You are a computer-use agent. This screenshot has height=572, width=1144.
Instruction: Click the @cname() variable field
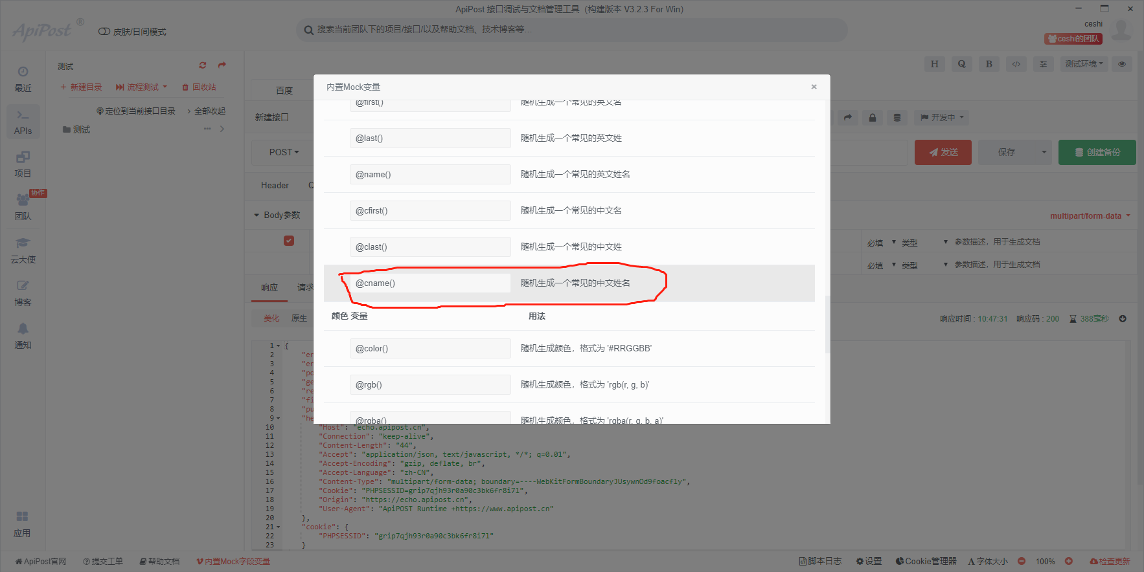click(430, 283)
